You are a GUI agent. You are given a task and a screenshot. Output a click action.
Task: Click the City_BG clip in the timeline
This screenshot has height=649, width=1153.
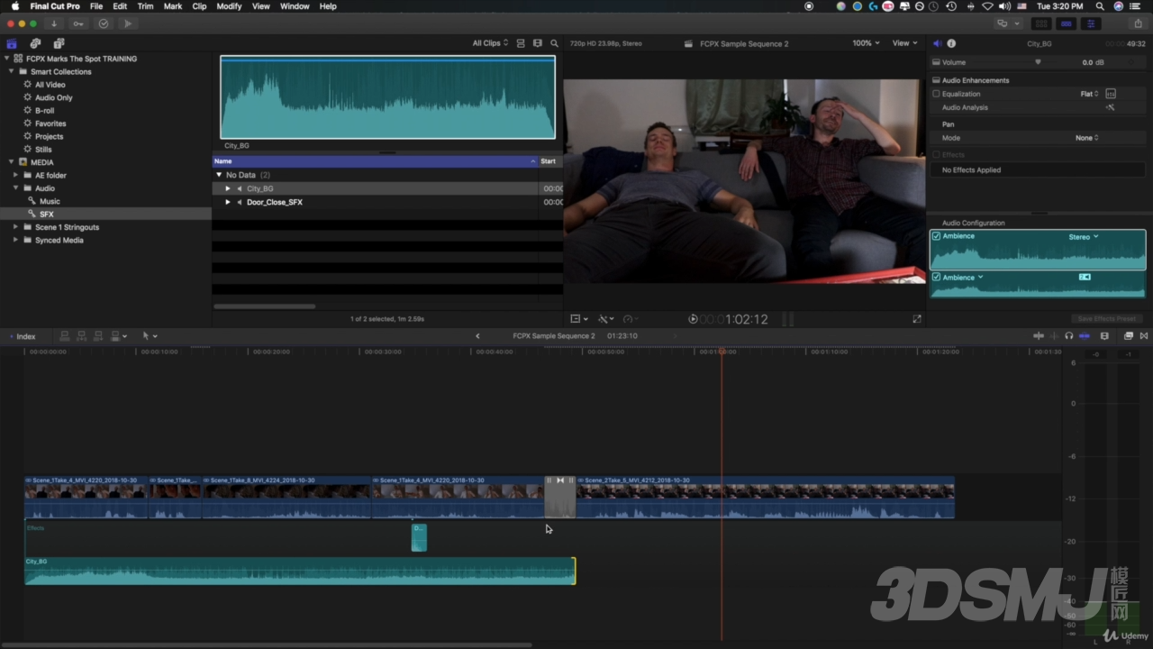tap(299, 571)
